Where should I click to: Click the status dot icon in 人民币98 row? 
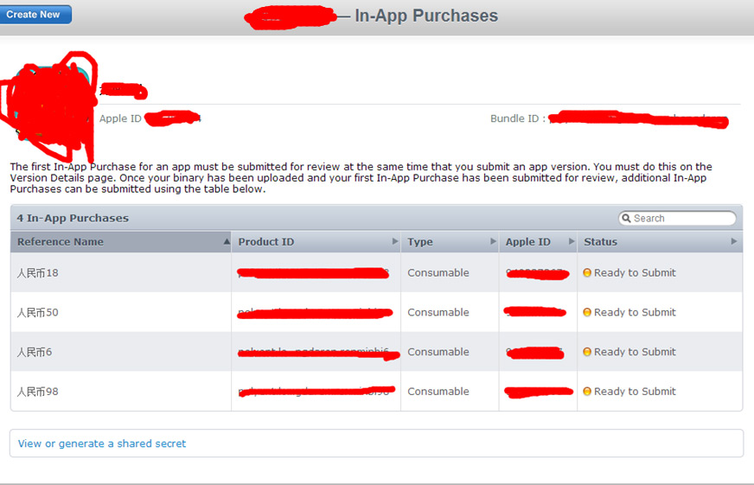coord(586,391)
